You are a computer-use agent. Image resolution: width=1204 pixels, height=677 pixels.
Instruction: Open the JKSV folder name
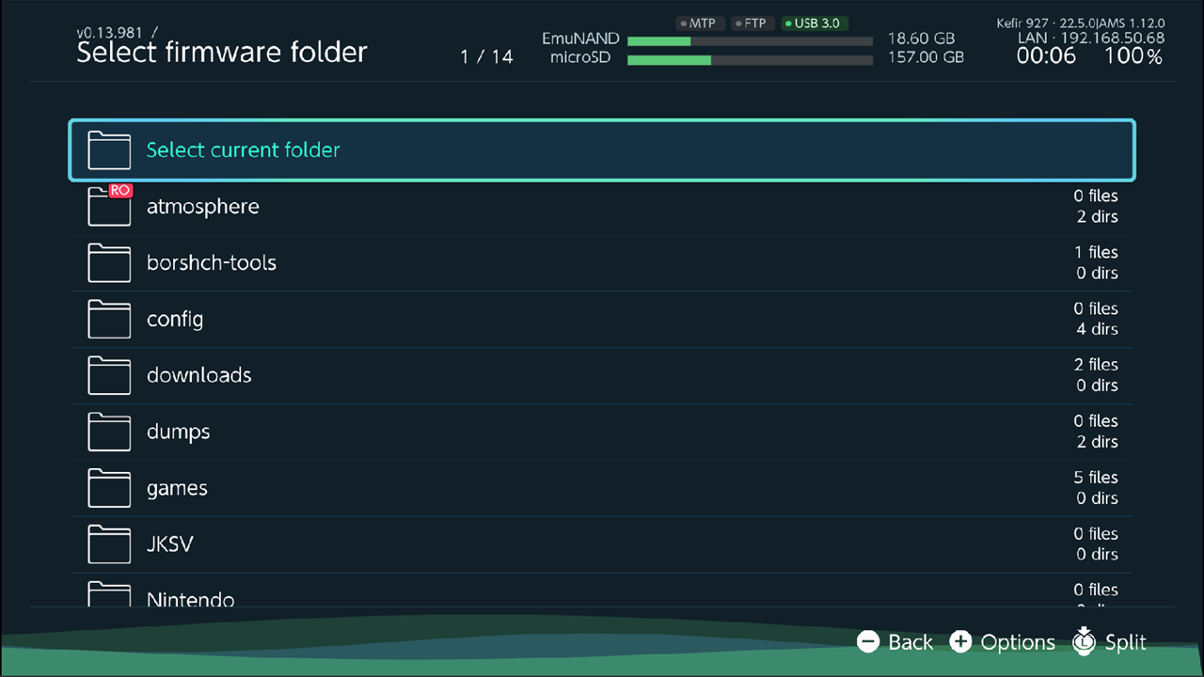tap(170, 544)
